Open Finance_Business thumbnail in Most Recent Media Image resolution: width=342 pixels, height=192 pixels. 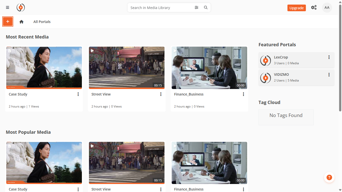(x=209, y=67)
